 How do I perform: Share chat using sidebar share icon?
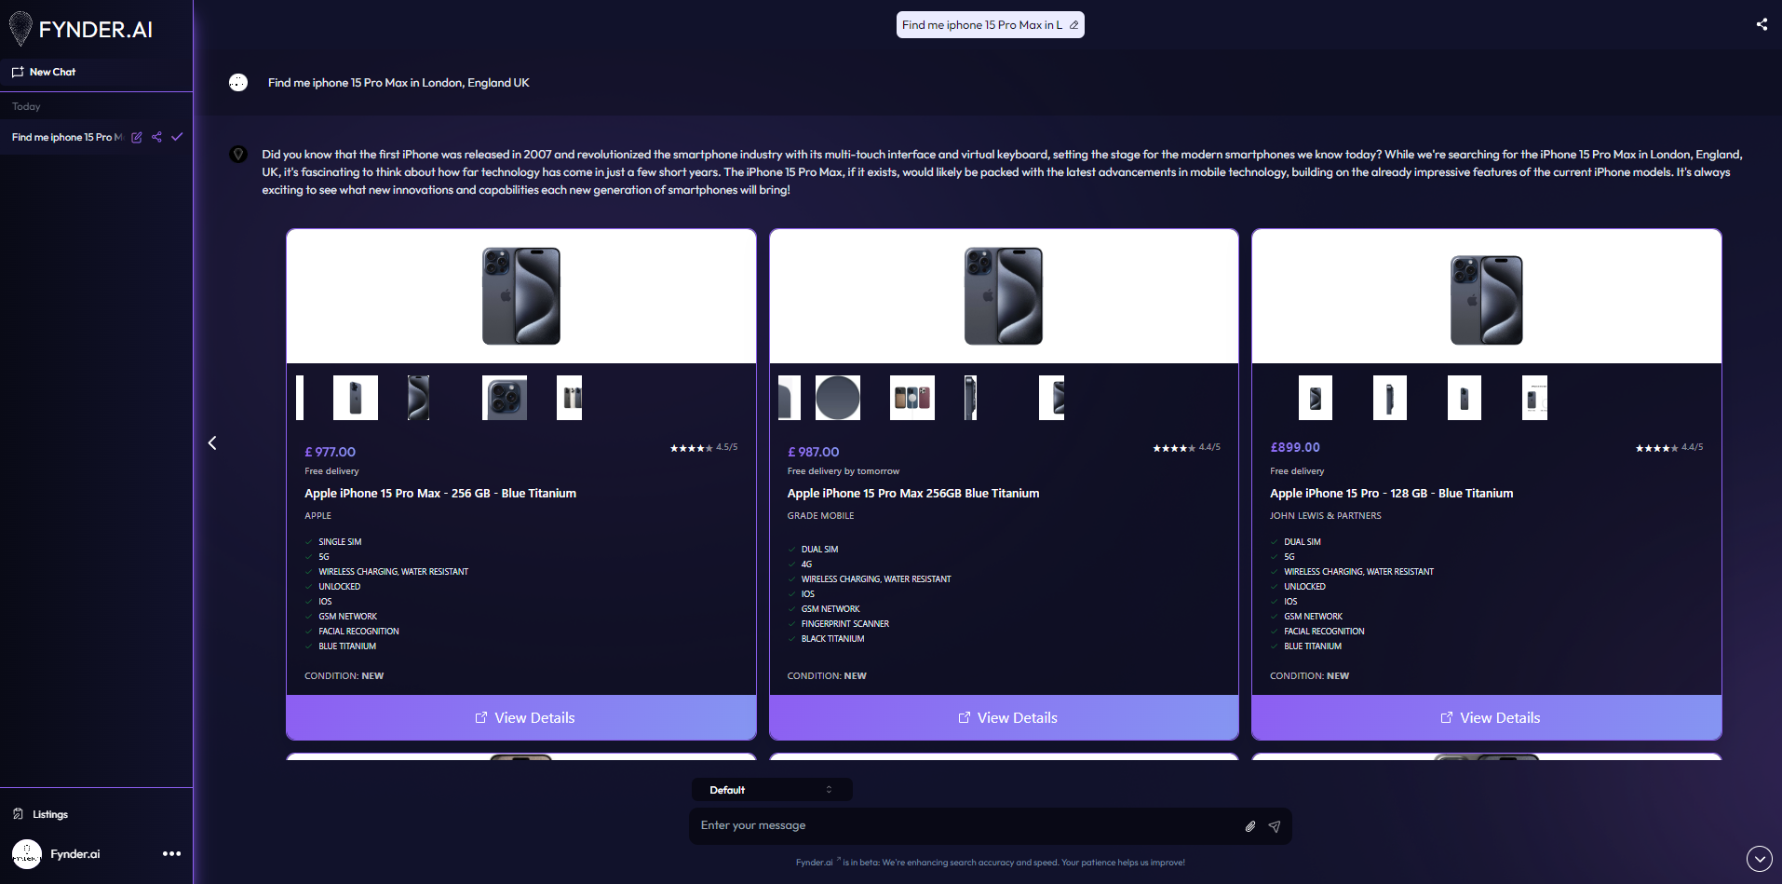coord(156,137)
